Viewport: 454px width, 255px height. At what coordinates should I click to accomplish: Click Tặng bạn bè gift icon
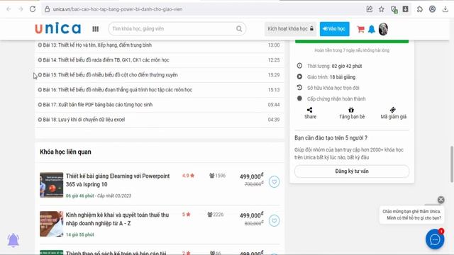(x=351, y=110)
